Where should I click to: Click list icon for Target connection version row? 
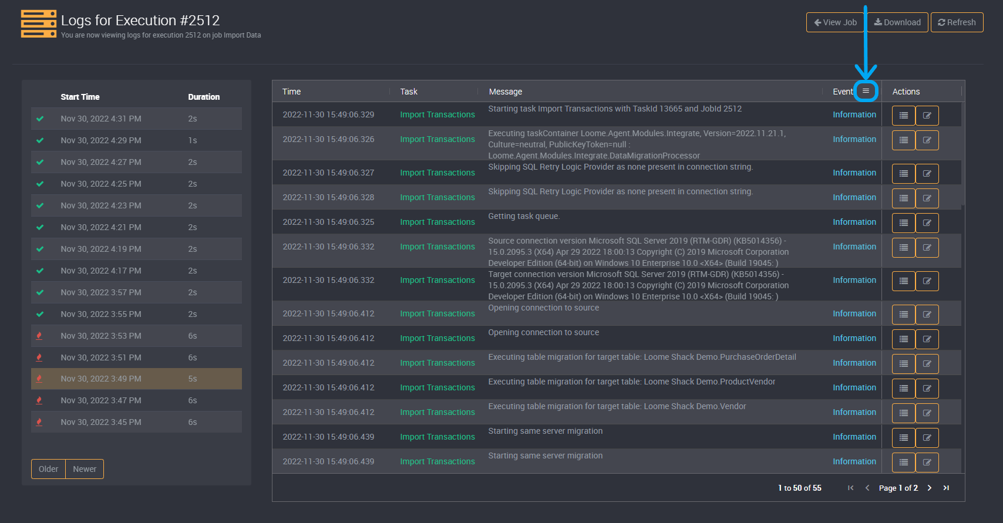pos(903,281)
